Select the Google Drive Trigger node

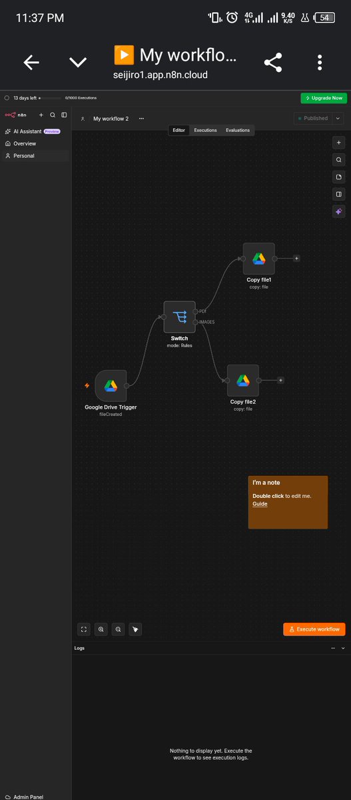click(x=111, y=386)
